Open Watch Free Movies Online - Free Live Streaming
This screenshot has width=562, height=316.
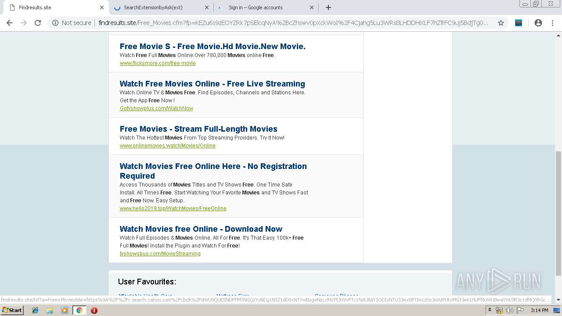click(212, 84)
